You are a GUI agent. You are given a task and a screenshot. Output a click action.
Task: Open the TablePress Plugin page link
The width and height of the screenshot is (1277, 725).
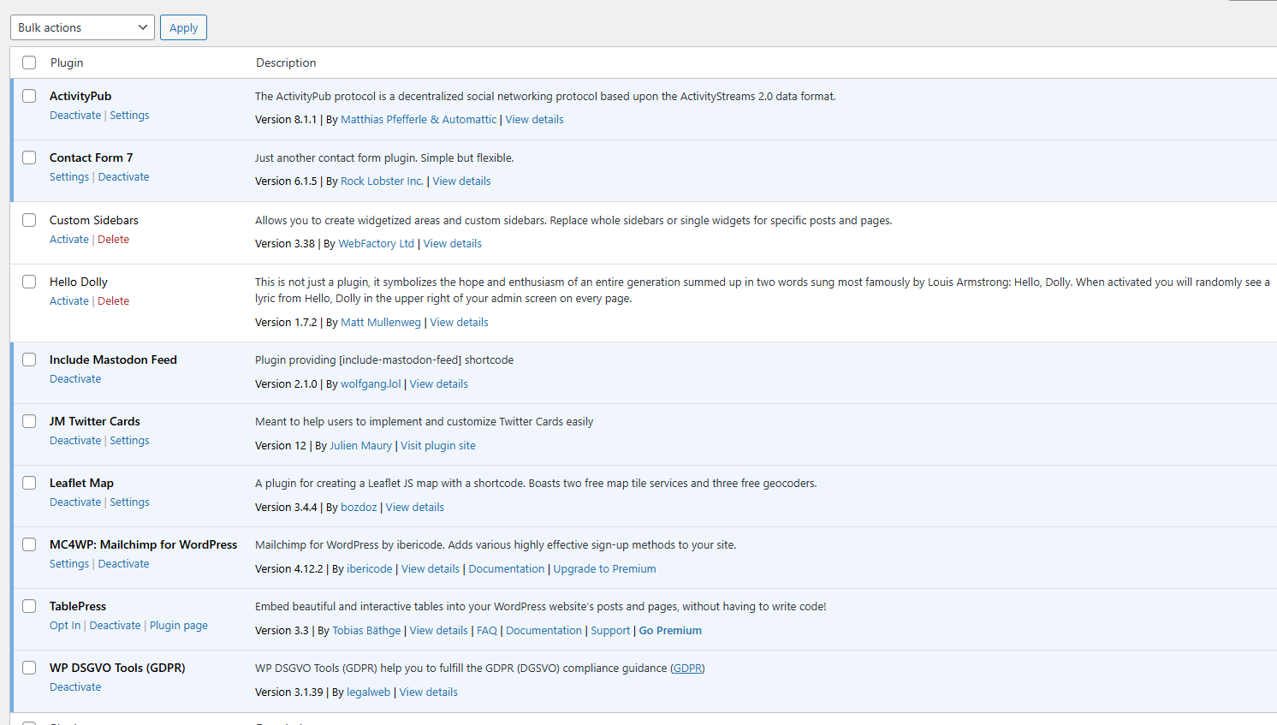(179, 626)
